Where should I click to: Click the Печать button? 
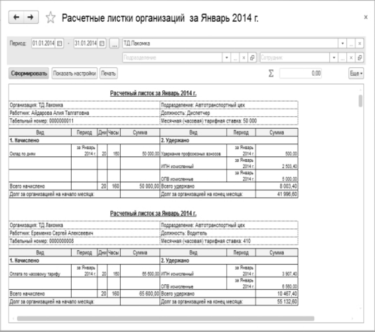(109, 73)
